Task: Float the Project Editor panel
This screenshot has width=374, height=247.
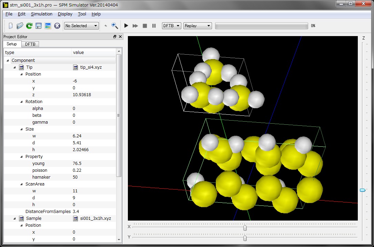Action: (x=115, y=37)
